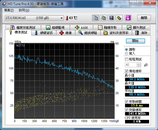Viewport: 158px width, 130px height.
Task: Expand the ST31500341AS drive dropdown
Action: [x=62, y=18]
